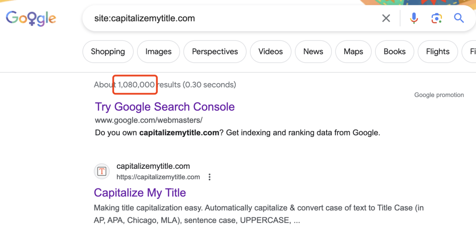The height and width of the screenshot is (232, 476).
Task: Open the Videos filter
Action: click(271, 52)
